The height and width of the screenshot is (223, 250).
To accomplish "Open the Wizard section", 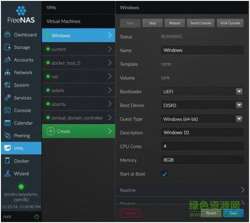I will coord(21,173).
